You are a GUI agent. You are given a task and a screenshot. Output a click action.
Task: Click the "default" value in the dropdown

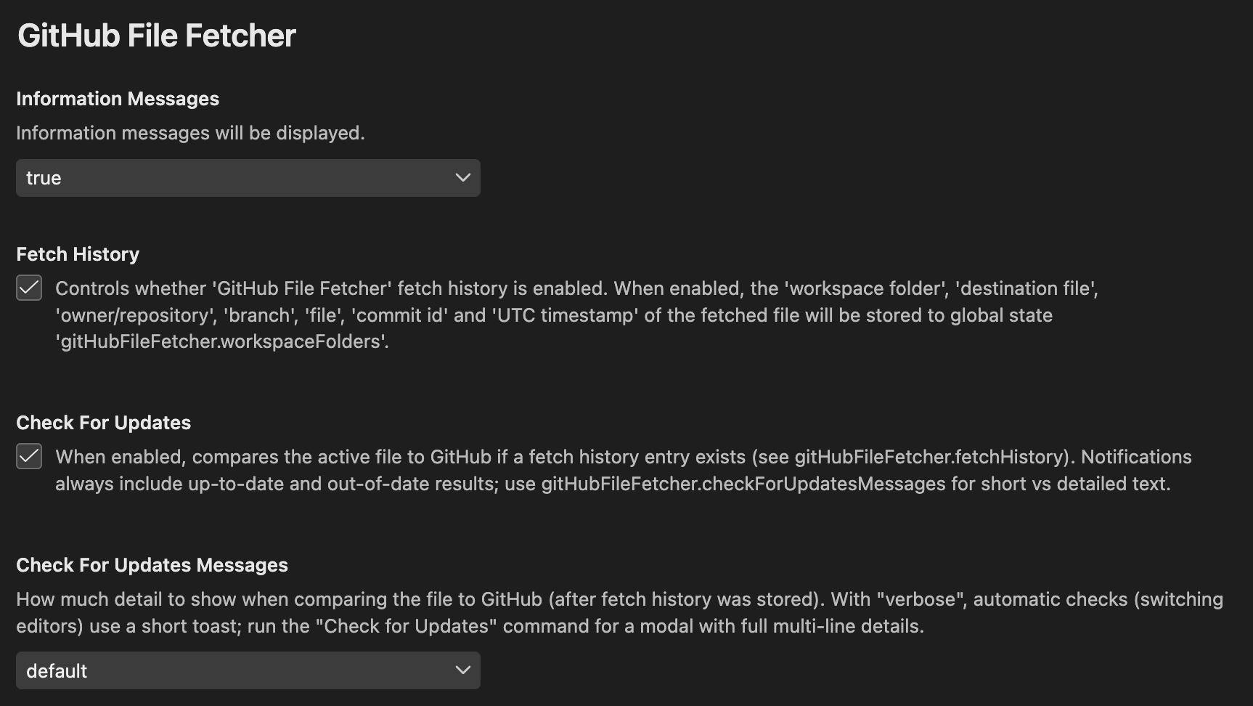tap(57, 670)
